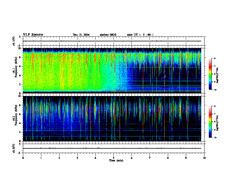Click the "Time (min)" axis title
This screenshot has width=230, height=177.
point(116,161)
